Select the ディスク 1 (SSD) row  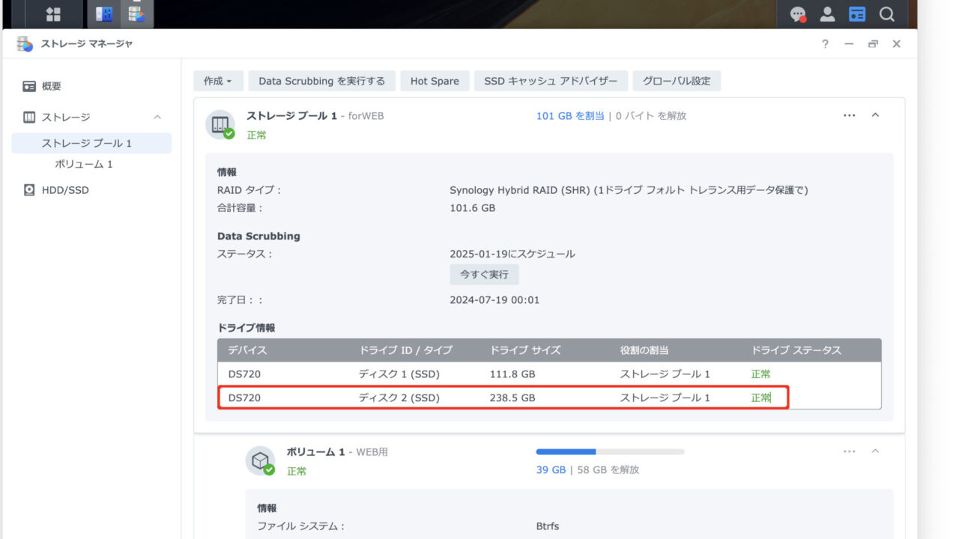pos(549,374)
